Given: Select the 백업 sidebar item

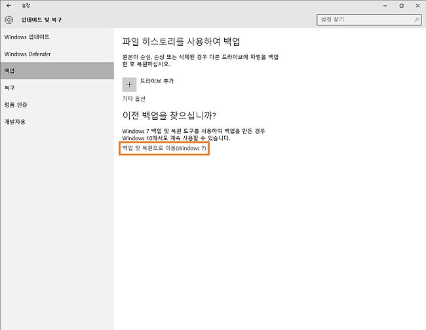Looking at the screenshot, I should pos(57,71).
